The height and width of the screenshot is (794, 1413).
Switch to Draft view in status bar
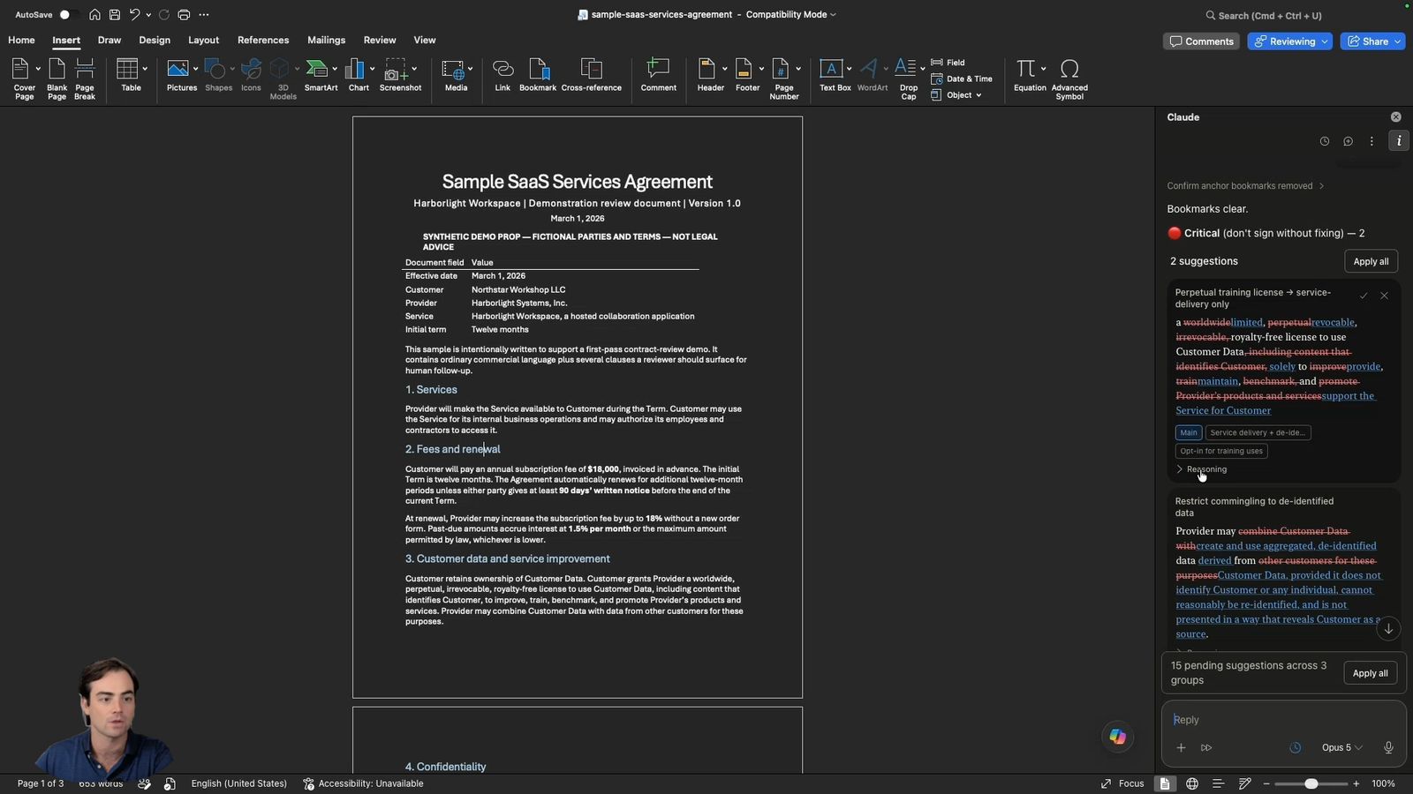[x=1244, y=783]
